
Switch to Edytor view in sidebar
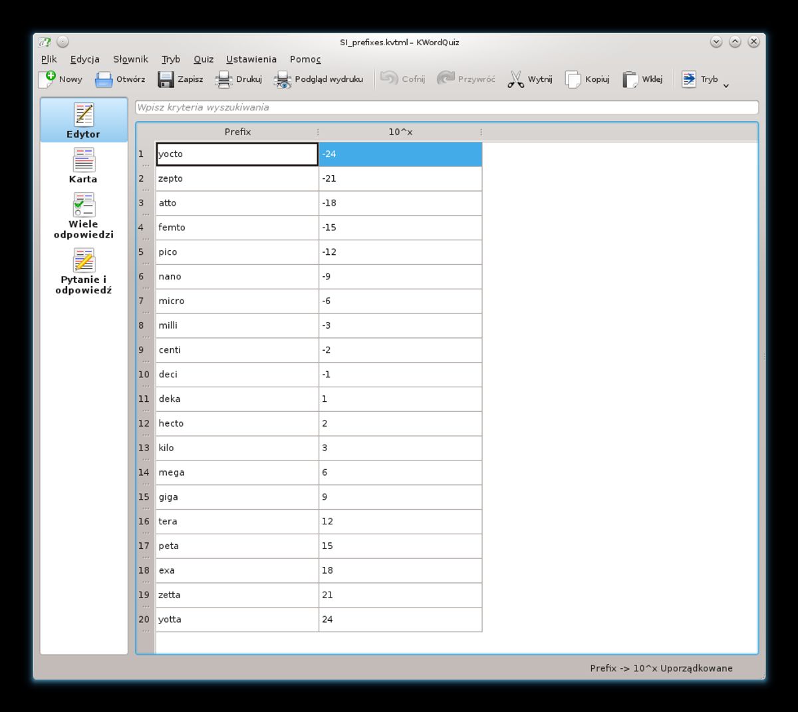pyautogui.click(x=84, y=120)
